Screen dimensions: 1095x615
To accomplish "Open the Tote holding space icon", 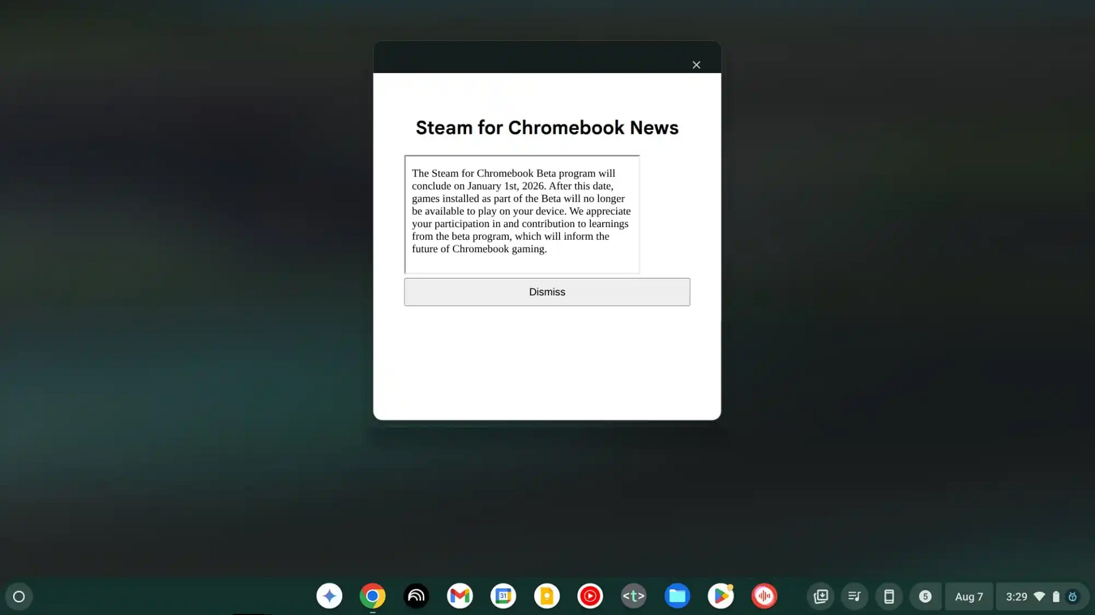I will click(x=820, y=596).
